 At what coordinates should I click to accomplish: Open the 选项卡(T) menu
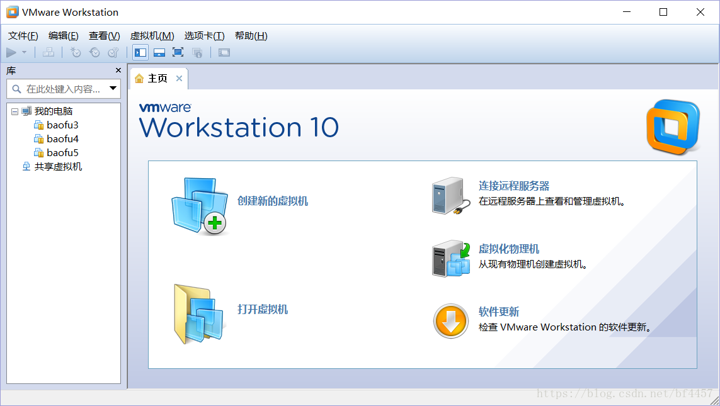click(x=204, y=36)
